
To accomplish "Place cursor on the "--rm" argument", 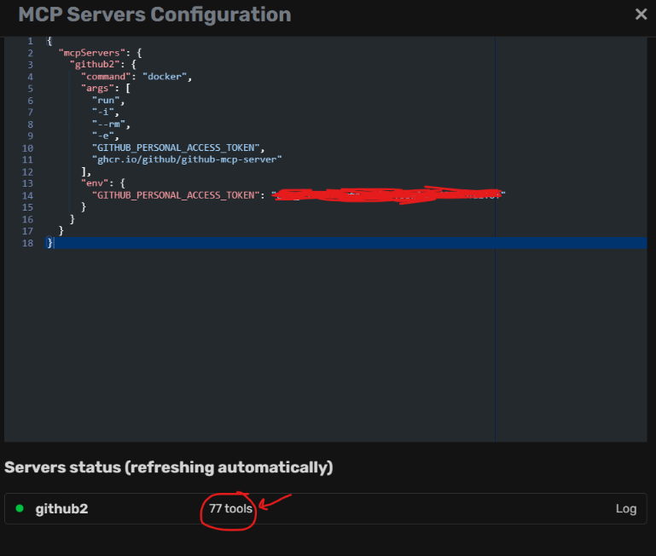I will 107,124.
